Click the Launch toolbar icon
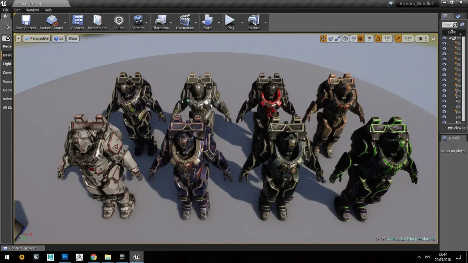The image size is (468, 263). (x=253, y=20)
